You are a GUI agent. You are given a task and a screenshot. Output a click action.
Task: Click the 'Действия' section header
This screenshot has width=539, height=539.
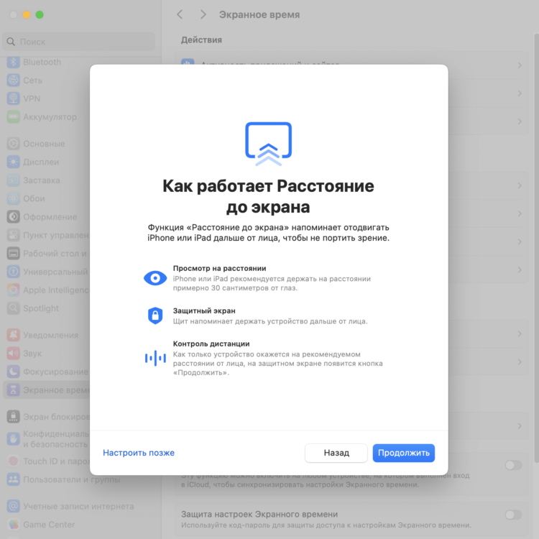coord(201,40)
